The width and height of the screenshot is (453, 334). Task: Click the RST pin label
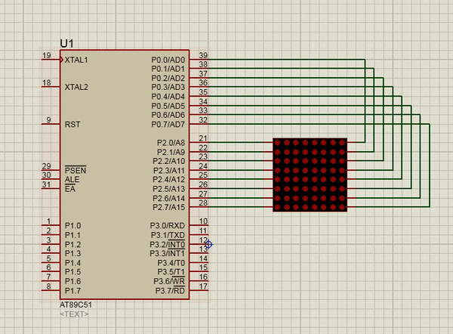[72, 125]
